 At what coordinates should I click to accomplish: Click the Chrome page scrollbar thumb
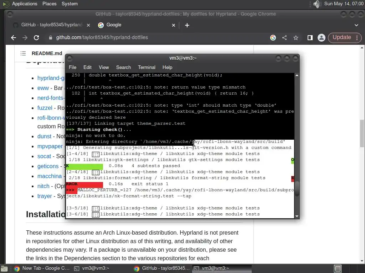point(362,134)
